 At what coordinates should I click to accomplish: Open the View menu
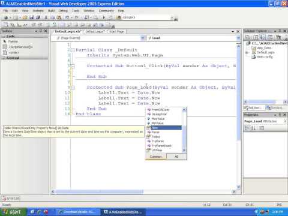click(x=25, y=11)
